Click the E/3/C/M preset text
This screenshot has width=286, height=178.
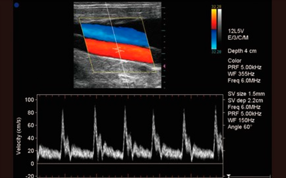point(238,37)
